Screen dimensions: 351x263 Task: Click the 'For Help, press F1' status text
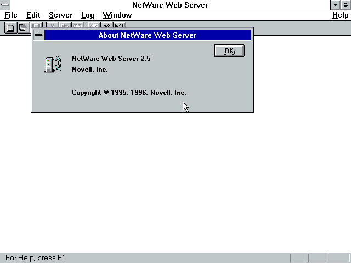click(x=35, y=258)
